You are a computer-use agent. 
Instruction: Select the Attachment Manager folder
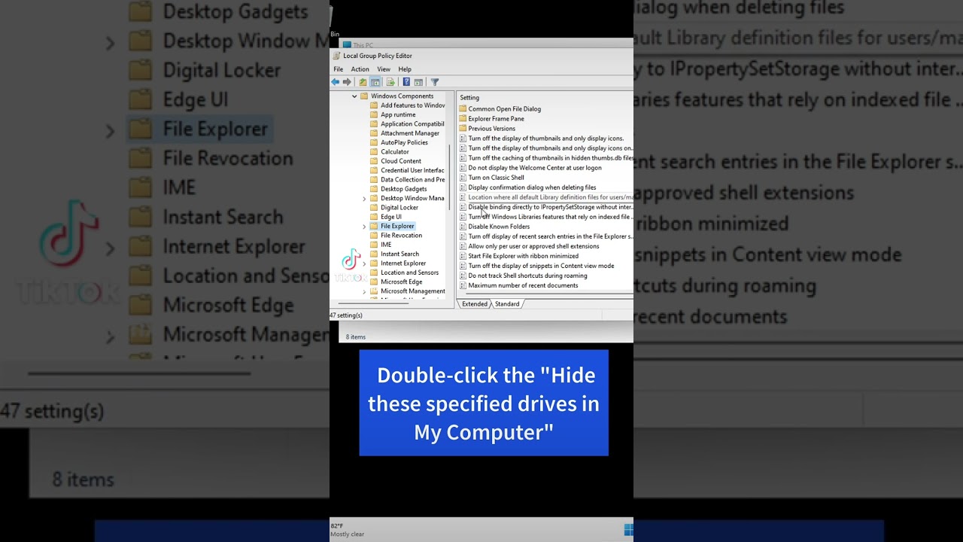coord(405,133)
